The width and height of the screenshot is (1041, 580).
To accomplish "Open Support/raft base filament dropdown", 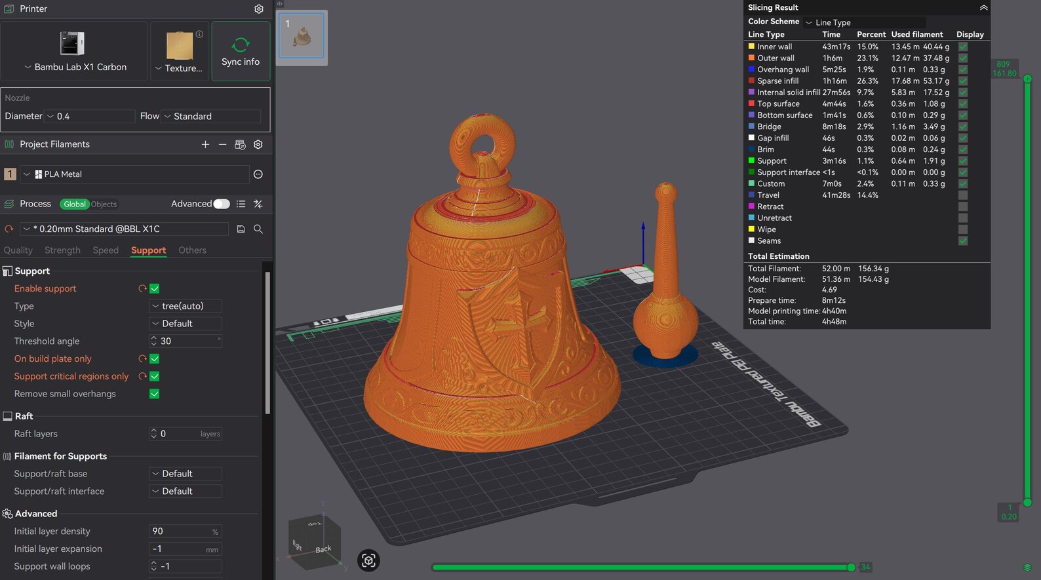I will pos(186,474).
